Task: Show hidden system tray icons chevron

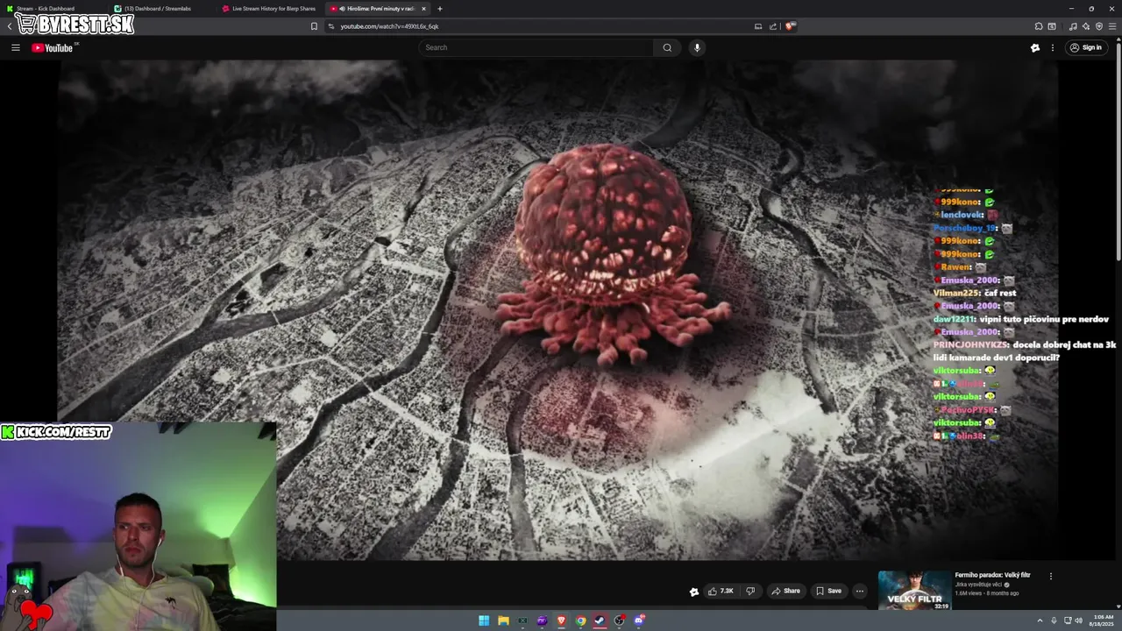Action: coord(1040,620)
